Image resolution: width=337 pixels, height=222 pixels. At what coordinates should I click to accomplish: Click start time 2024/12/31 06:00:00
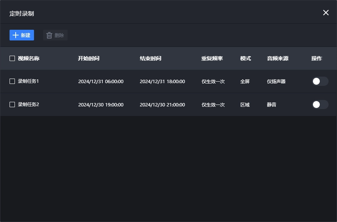(101, 82)
